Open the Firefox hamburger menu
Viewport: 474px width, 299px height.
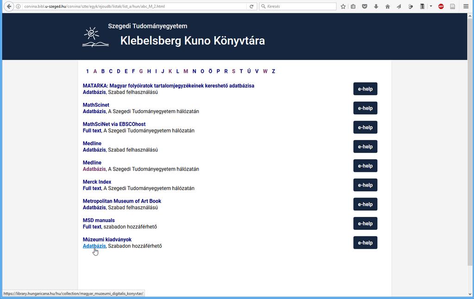coord(466,6)
